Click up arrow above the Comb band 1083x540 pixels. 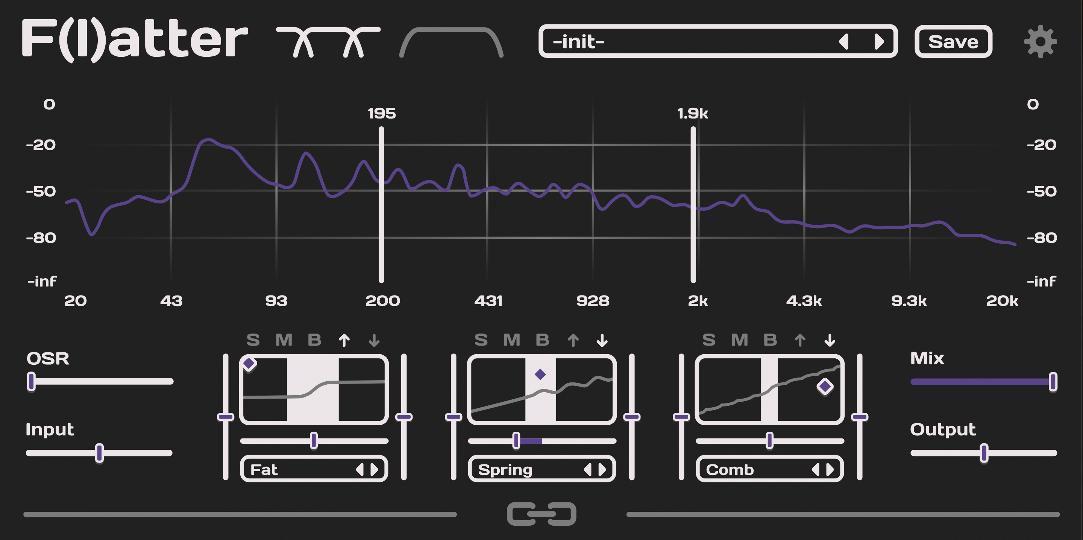tap(799, 340)
